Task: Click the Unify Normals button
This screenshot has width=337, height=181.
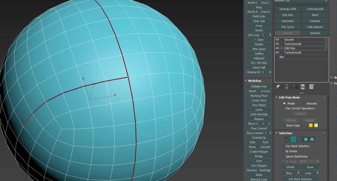Action: click(259, 114)
